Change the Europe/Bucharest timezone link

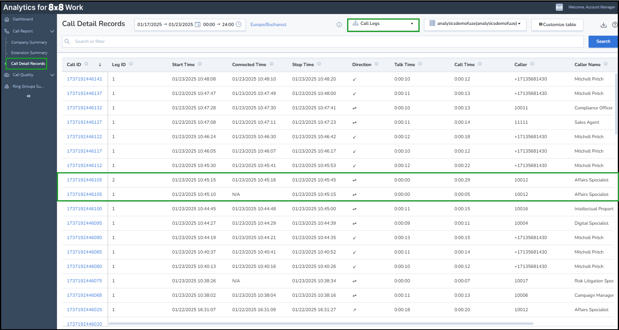[x=268, y=25]
